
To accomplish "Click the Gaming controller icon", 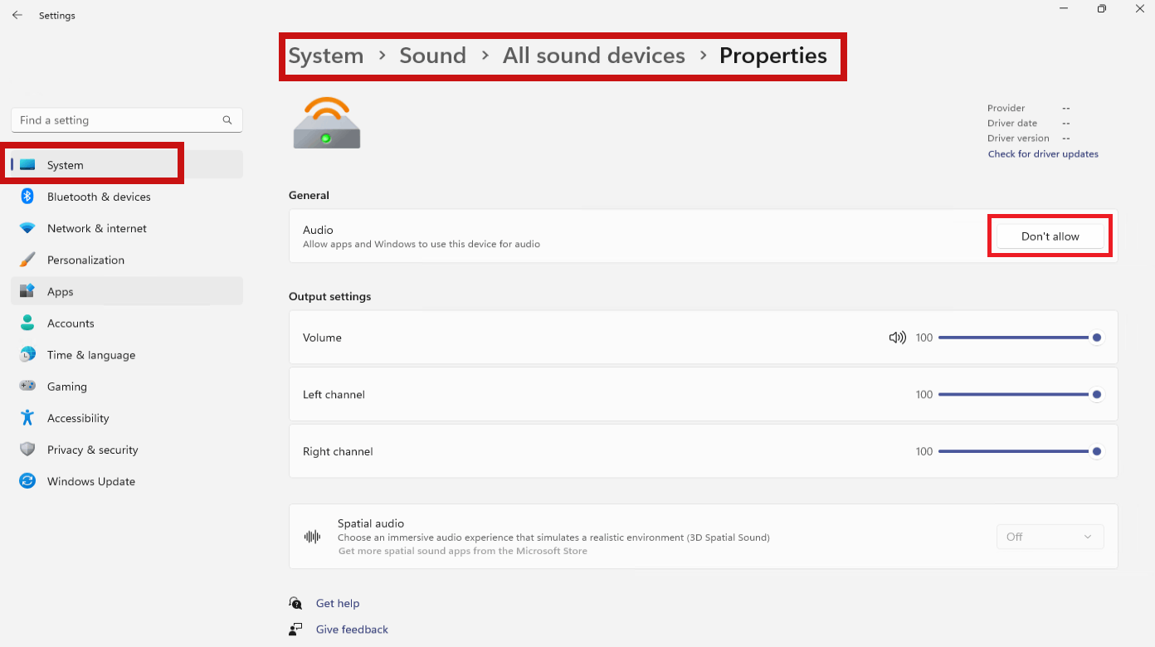I will (x=27, y=386).
